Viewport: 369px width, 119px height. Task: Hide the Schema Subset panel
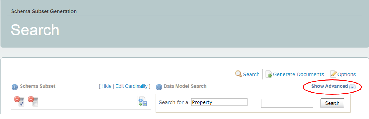pyautogui.click(x=107, y=86)
